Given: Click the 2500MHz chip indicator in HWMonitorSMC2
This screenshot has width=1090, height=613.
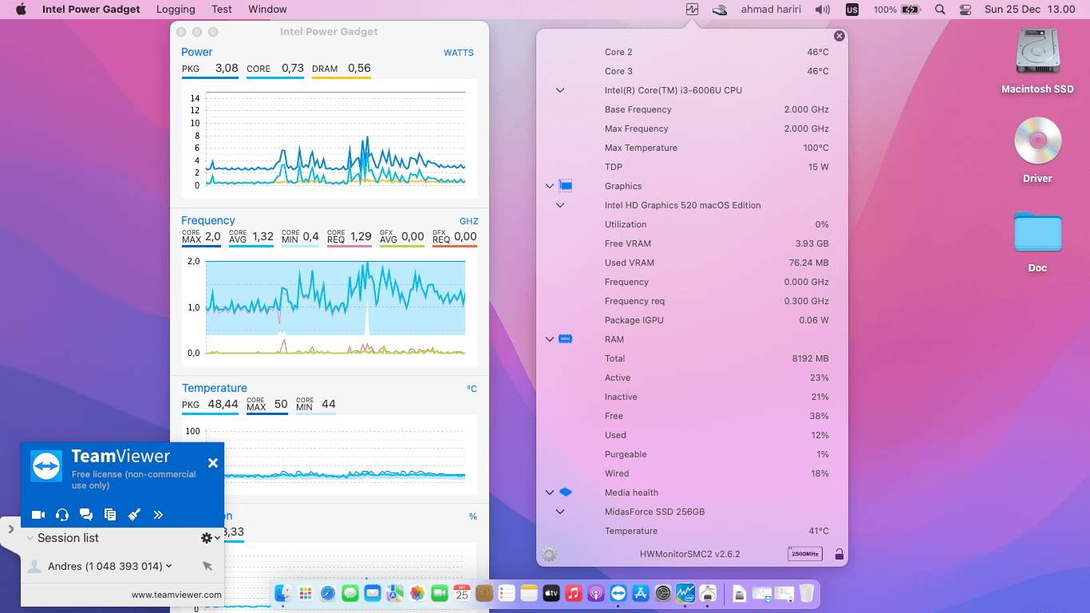Looking at the screenshot, I should tap(804, 554).
